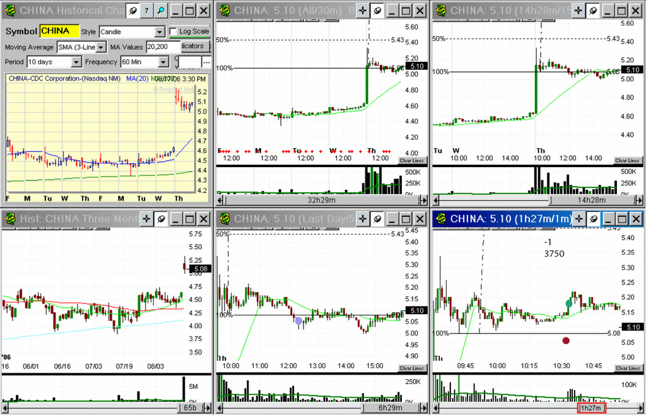Click left scroll arrow in Last Day chart scrollbar
The image size is (646, 415).
[x=220, y=408]
